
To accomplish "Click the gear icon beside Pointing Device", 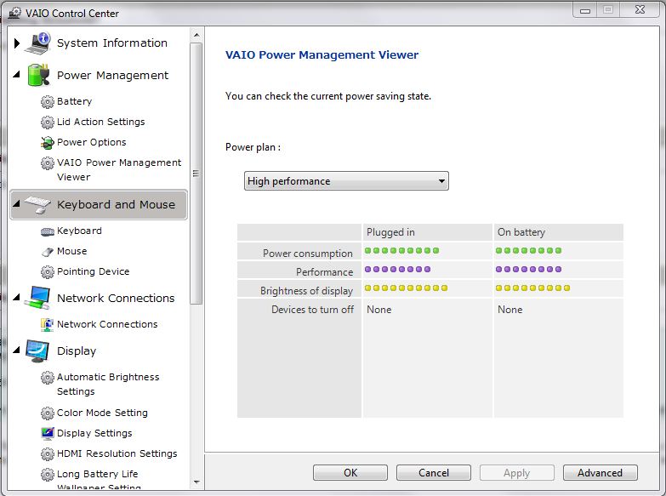I will (47, 271).
